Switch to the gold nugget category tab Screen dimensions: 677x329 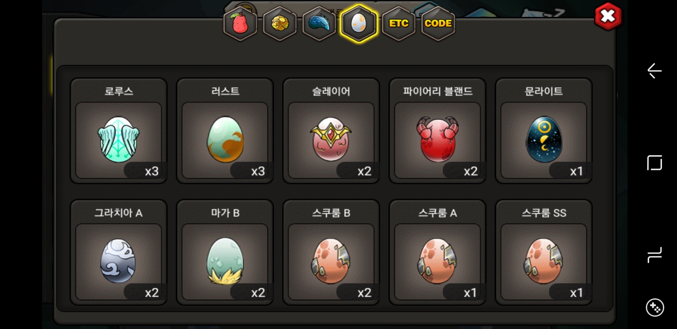point(279,24)
